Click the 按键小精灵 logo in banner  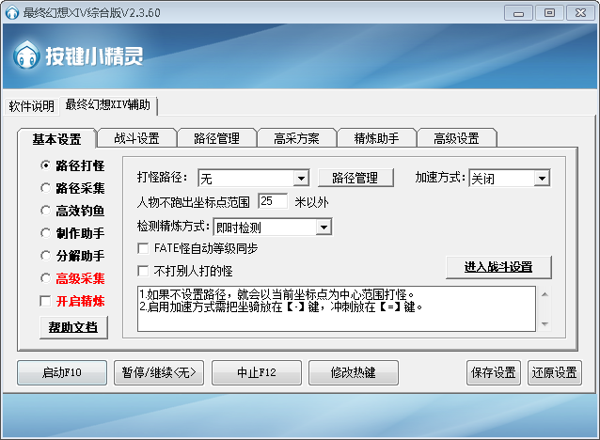point(78,55)
